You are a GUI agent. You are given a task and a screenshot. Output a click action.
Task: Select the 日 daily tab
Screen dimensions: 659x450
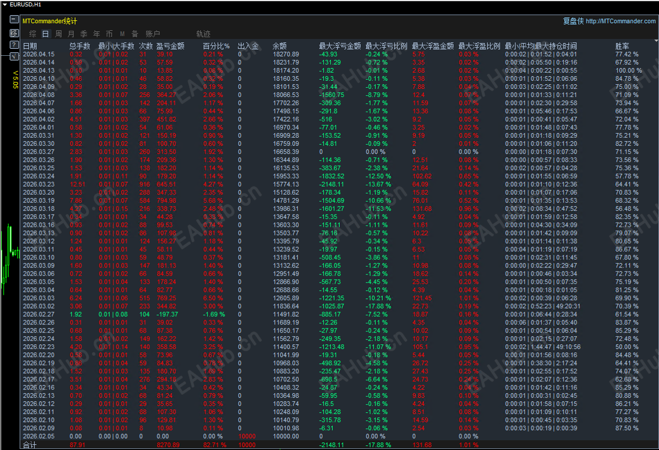tap(45, 34)
